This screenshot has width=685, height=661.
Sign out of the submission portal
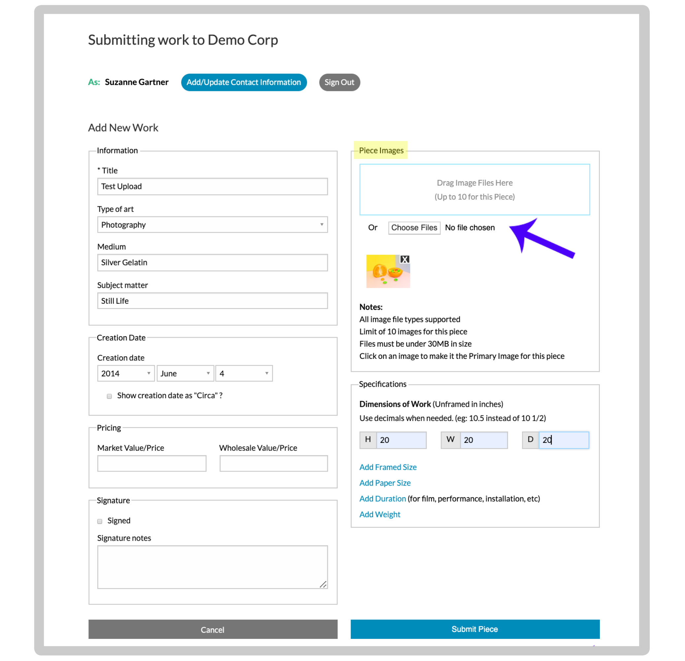(339, 82)
